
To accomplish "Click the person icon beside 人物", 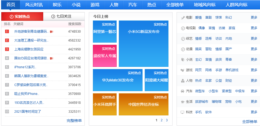I will click(183, 81).
